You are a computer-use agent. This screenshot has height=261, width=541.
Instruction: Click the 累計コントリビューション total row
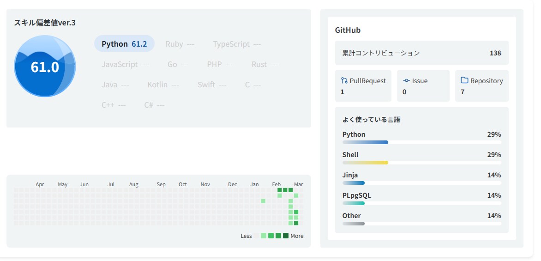(421, 53)
